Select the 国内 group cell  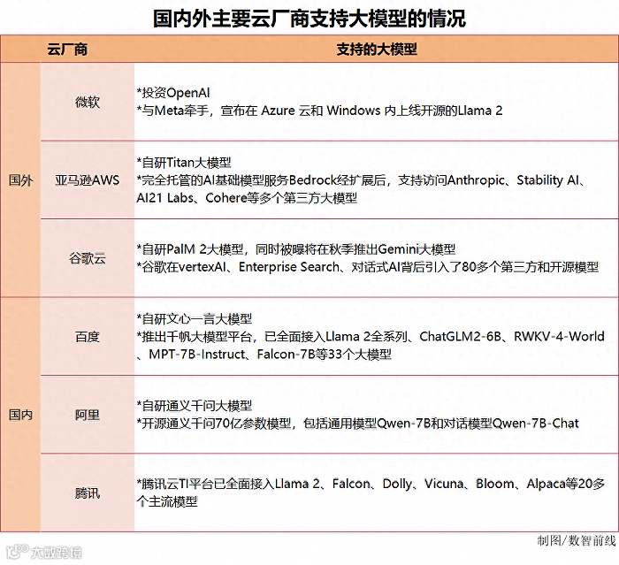(x=20, y=415)
